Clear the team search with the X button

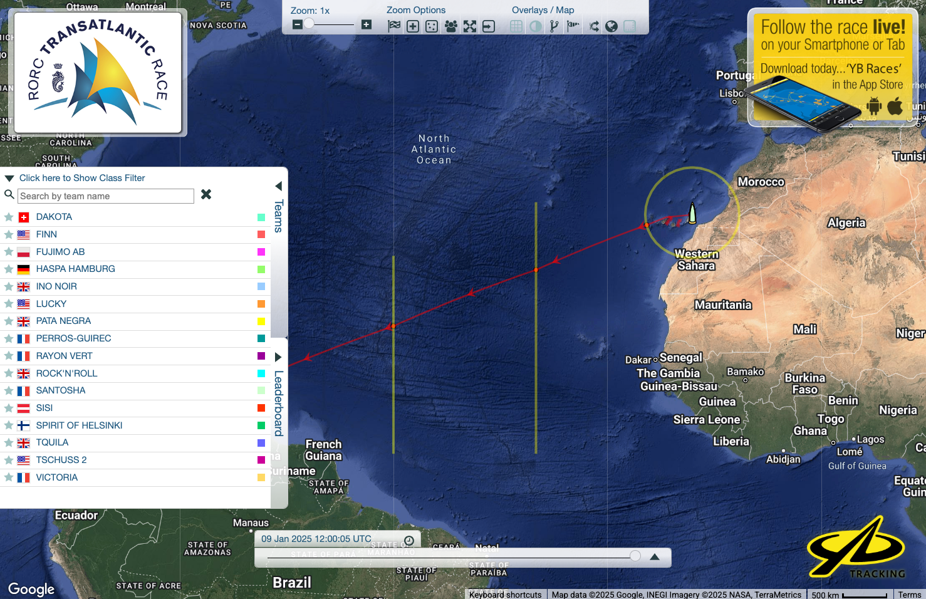click(206, 194)
